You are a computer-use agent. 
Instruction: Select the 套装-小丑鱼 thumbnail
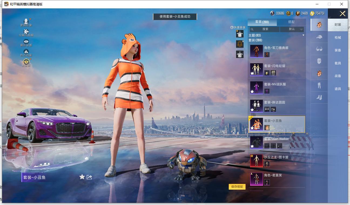pos(256,124)
